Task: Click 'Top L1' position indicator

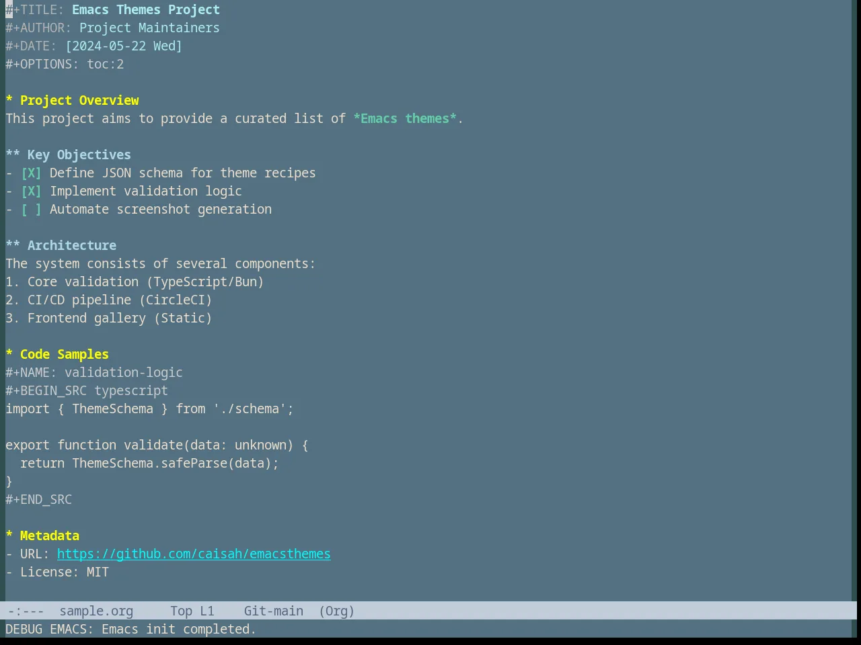Action: click(192, 611)
